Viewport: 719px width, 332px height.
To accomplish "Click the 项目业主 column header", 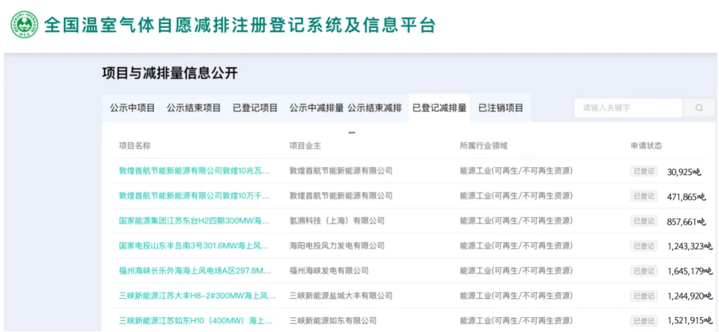I will tap(305, 146).
